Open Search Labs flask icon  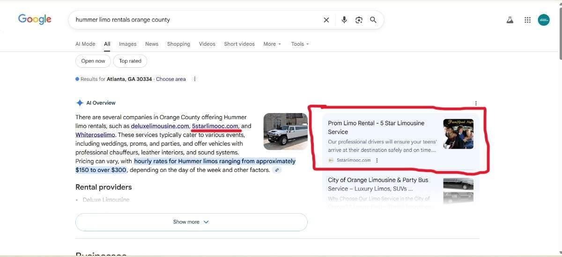510,20
